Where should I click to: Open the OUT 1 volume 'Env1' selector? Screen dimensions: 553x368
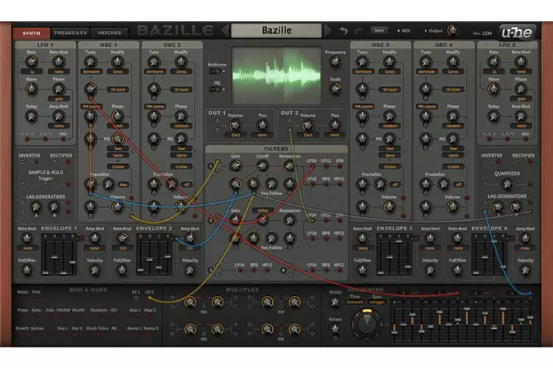(x=236, y=135)
